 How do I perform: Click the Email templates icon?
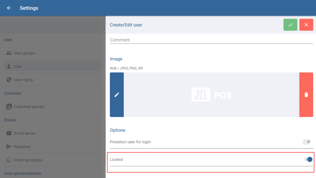click(x=9, y=160)
